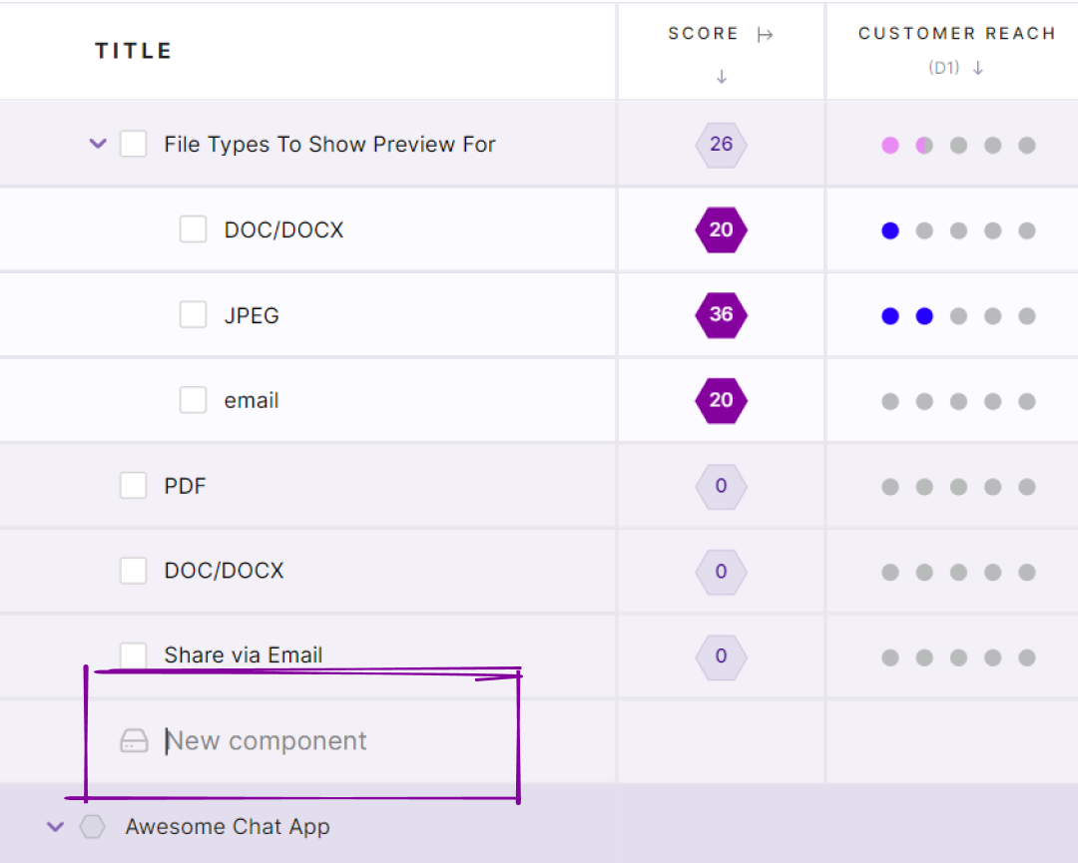Screen dimensions: 1078x863
Task: Click the score 0 hexagon for PDF
Action: [721, 487]
